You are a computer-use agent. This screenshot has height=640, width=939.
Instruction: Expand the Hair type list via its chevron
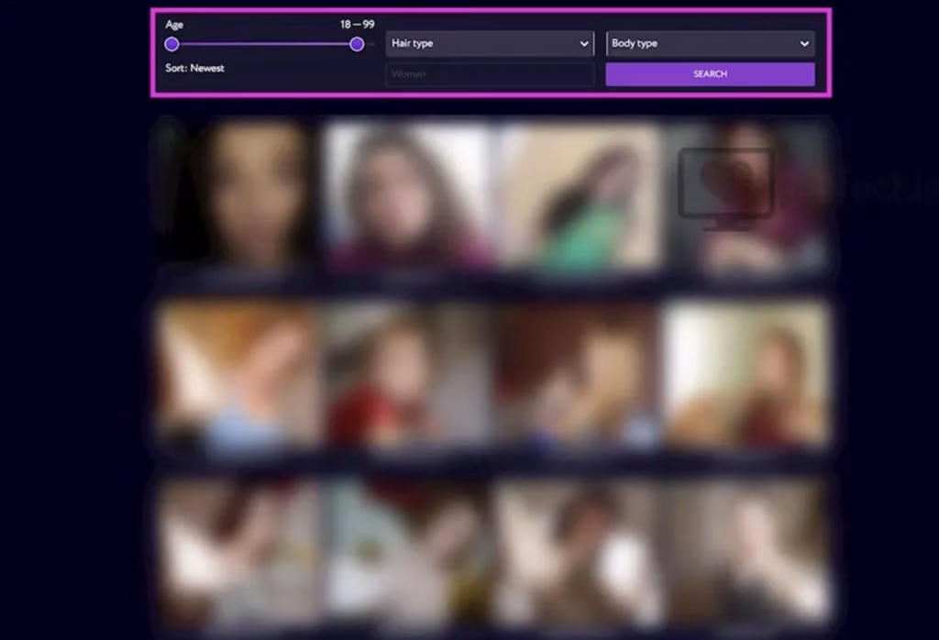pyautogui.click(x=584, y=43)
